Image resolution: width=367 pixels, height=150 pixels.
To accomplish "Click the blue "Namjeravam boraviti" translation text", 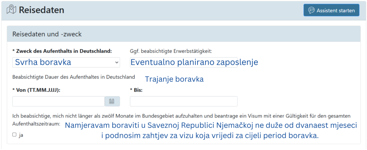I will point(211,131).
